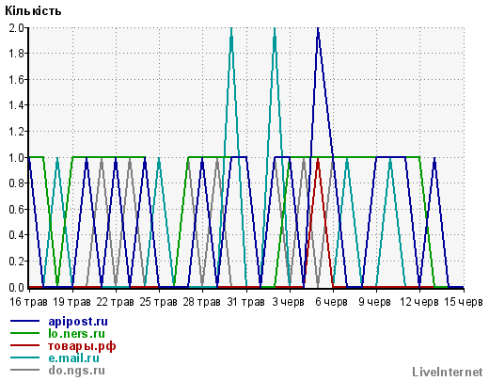
Task: Click the 9 черв date axis label
Action: (x=374, y=302)
